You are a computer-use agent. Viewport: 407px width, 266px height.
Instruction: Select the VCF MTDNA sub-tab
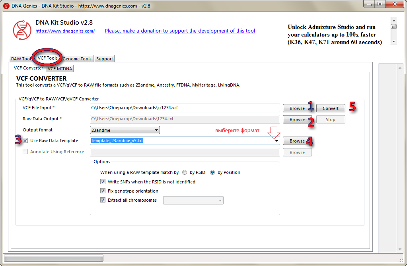[x=60, y=69]
